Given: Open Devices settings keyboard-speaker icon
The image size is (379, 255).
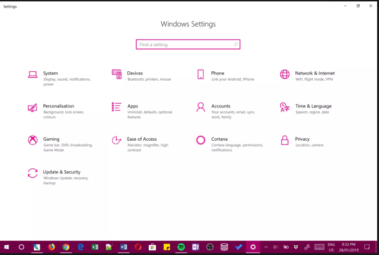Looking at the screenshot, I should 116,75.
